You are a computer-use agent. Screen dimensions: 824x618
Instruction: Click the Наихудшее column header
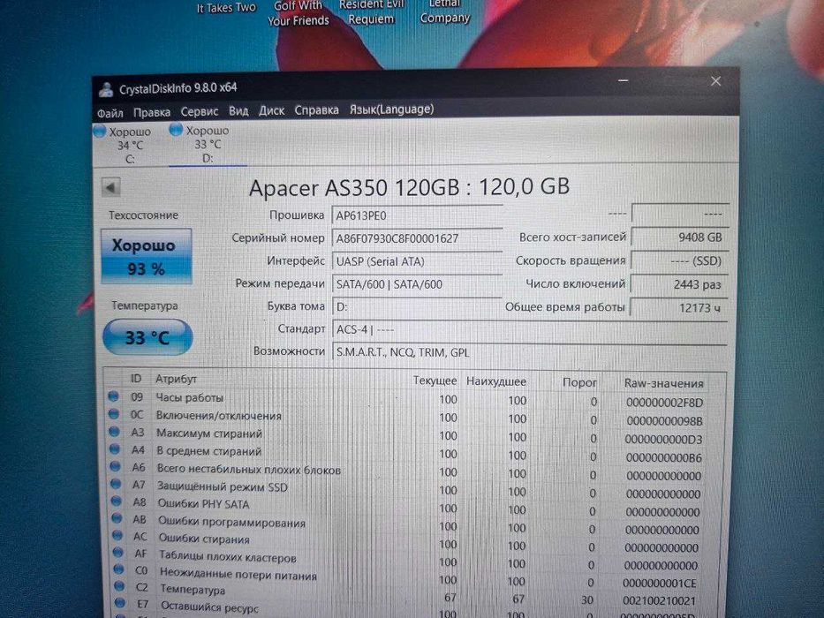(x=496, y=381)
